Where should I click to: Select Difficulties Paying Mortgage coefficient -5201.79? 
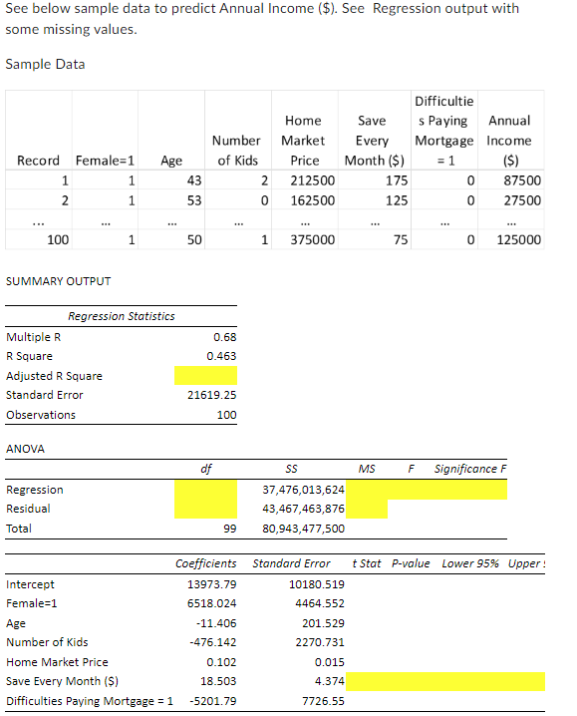[x=213, y=701]
